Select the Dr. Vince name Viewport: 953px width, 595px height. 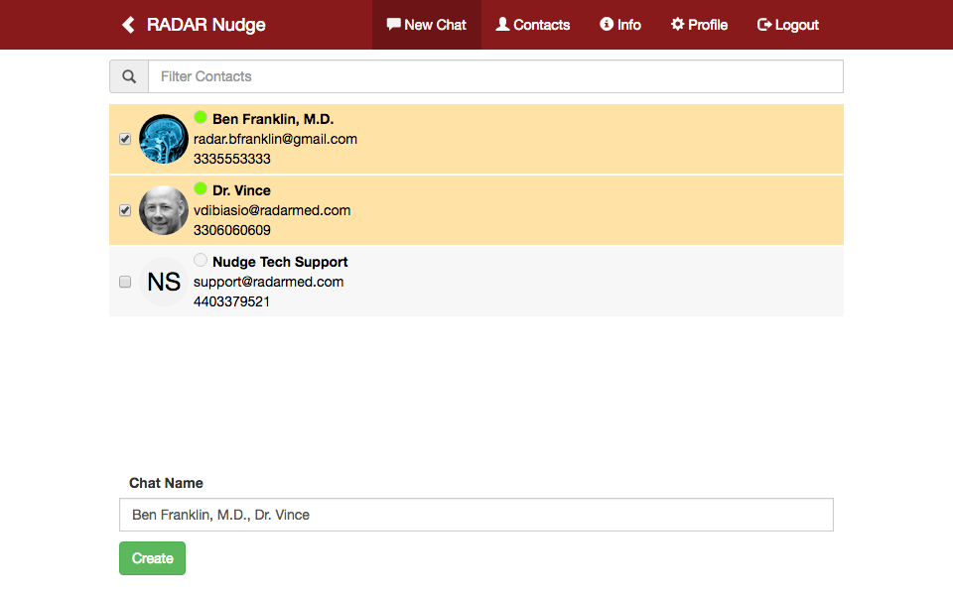(241, 190)
